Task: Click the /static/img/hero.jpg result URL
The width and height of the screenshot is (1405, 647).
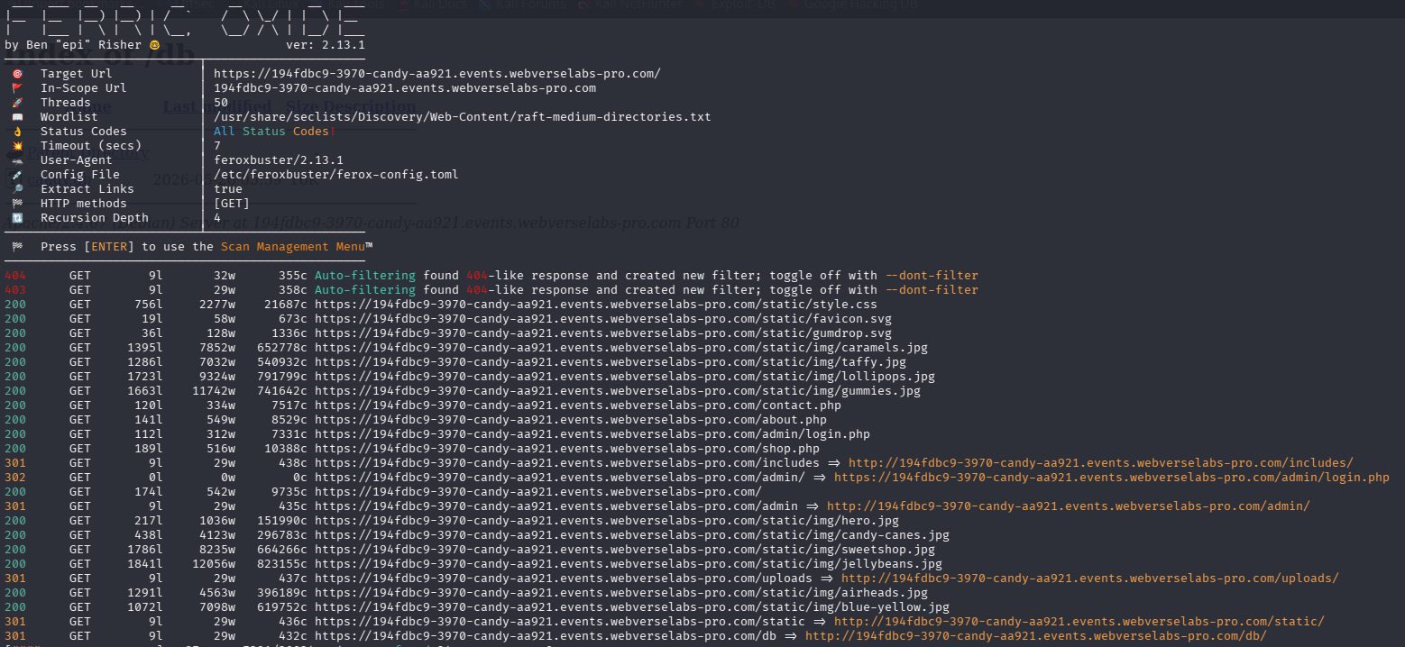Action: click(607, 521)
